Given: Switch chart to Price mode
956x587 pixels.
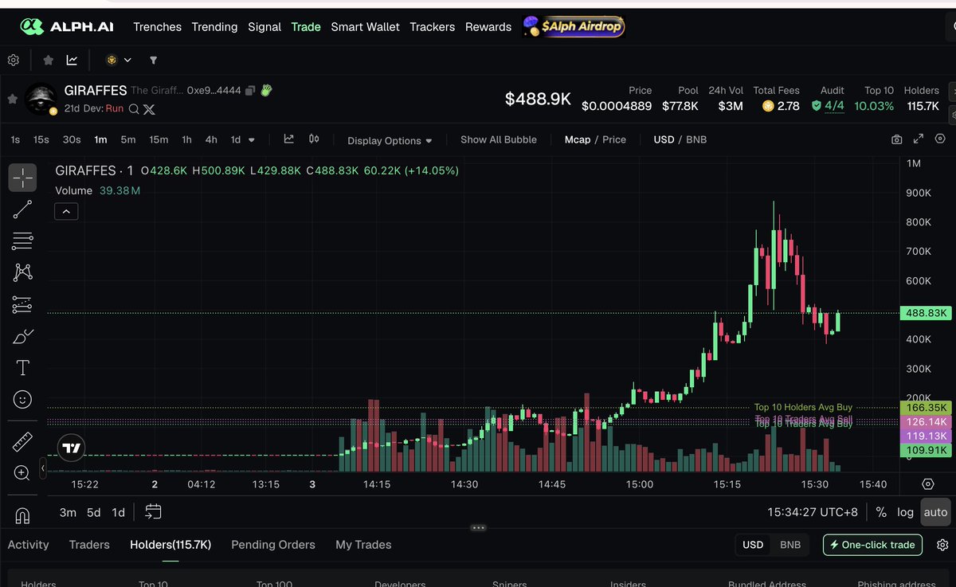Looking at the screenshot, I should (x=614, y=139).
